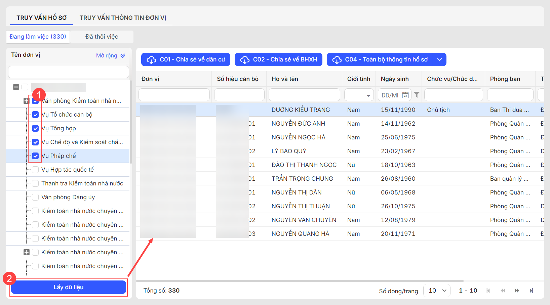Open the Giới tính filter dropdown

tap(359, 95)
